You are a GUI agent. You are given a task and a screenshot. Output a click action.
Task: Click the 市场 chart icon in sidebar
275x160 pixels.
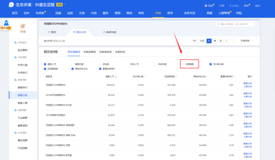[x=23, y=26]
